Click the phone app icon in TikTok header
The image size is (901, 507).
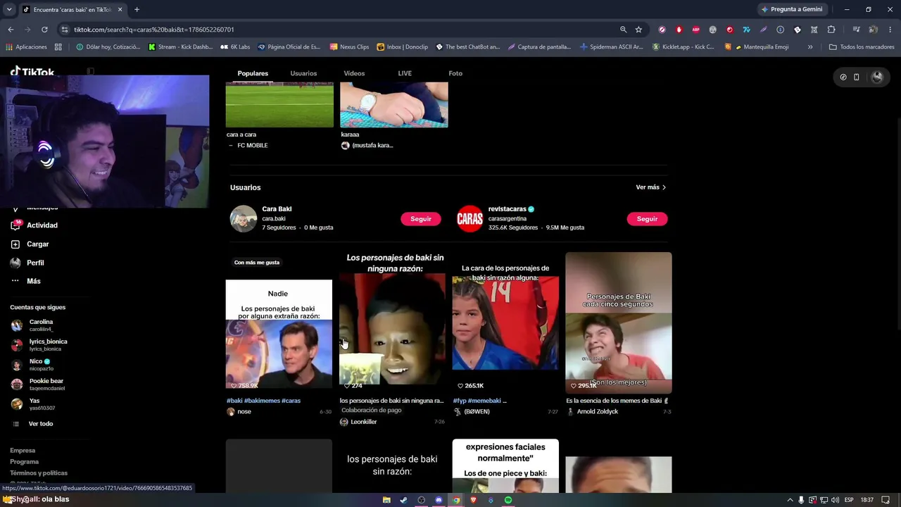coord(857,77)
